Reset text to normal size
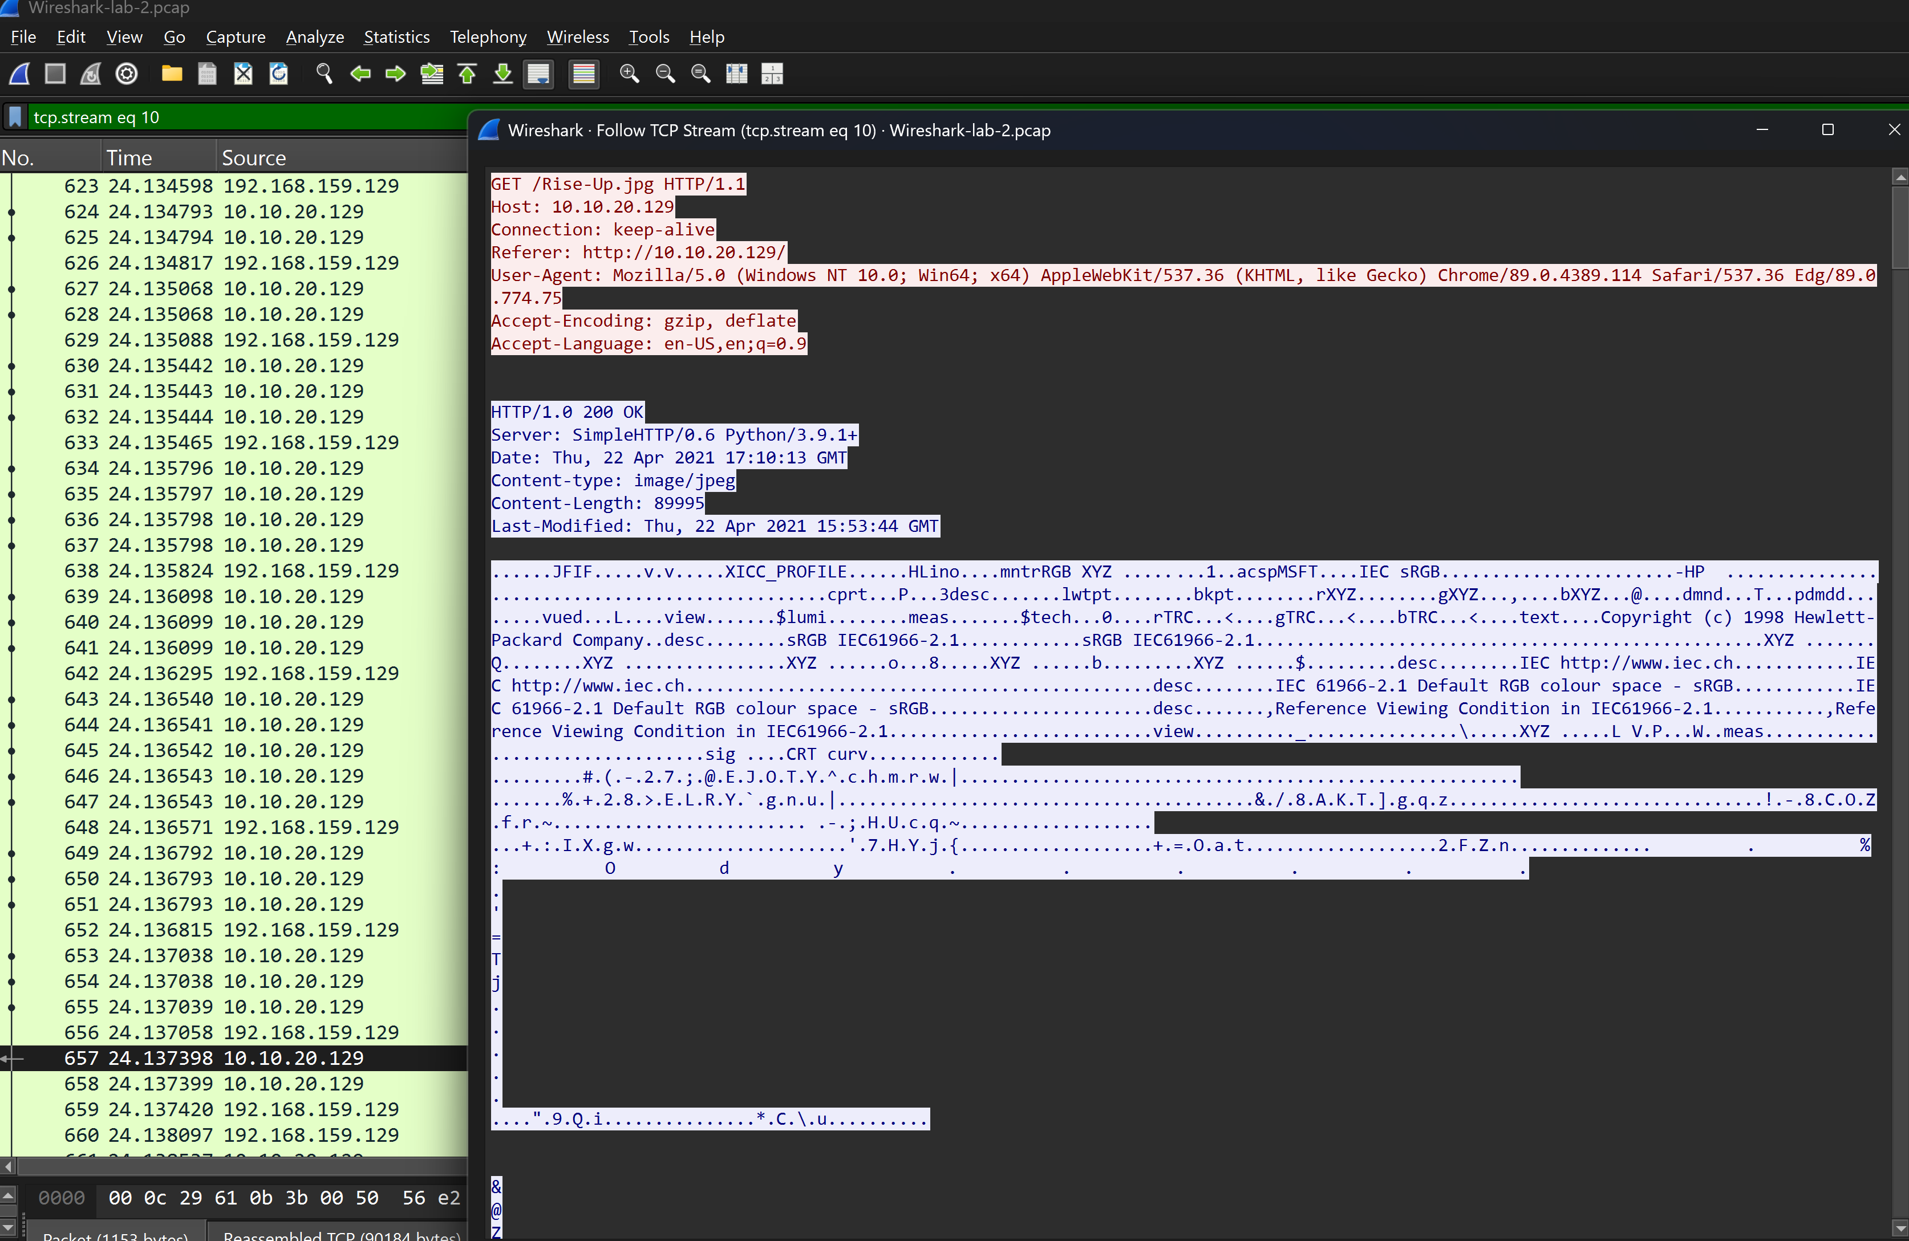This screenshot has width=1909, height=1241. tap(701, 74)
